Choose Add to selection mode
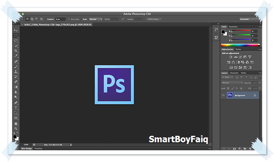 (x=32, y=19)
